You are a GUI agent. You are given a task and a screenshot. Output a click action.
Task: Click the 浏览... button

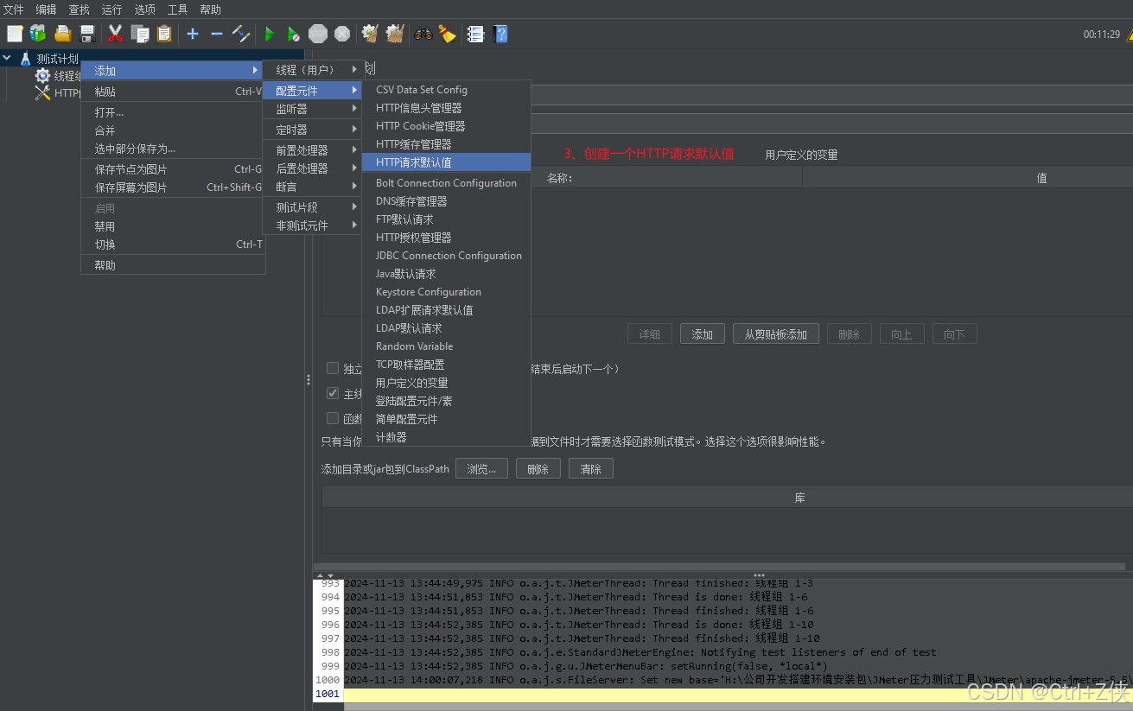pos(481,469)
